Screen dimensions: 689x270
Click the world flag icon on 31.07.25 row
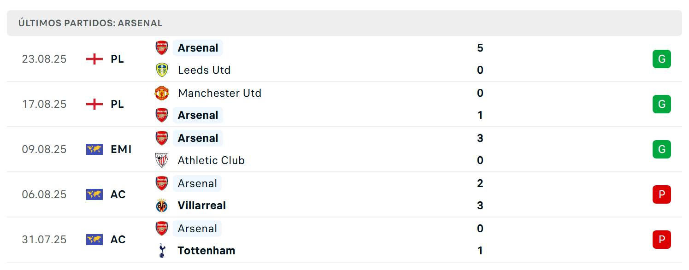coord(94,240)
